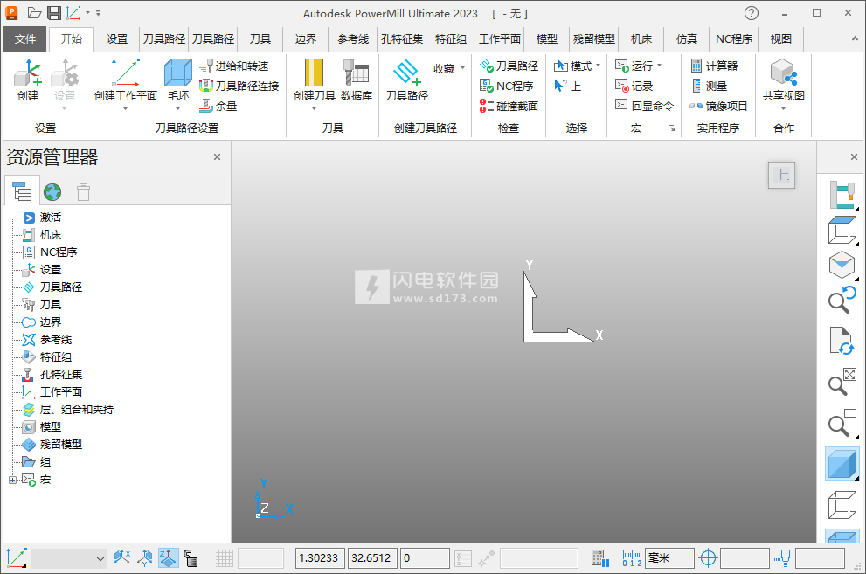Select 层、组合和夹持 in the explorer tree

76,410
